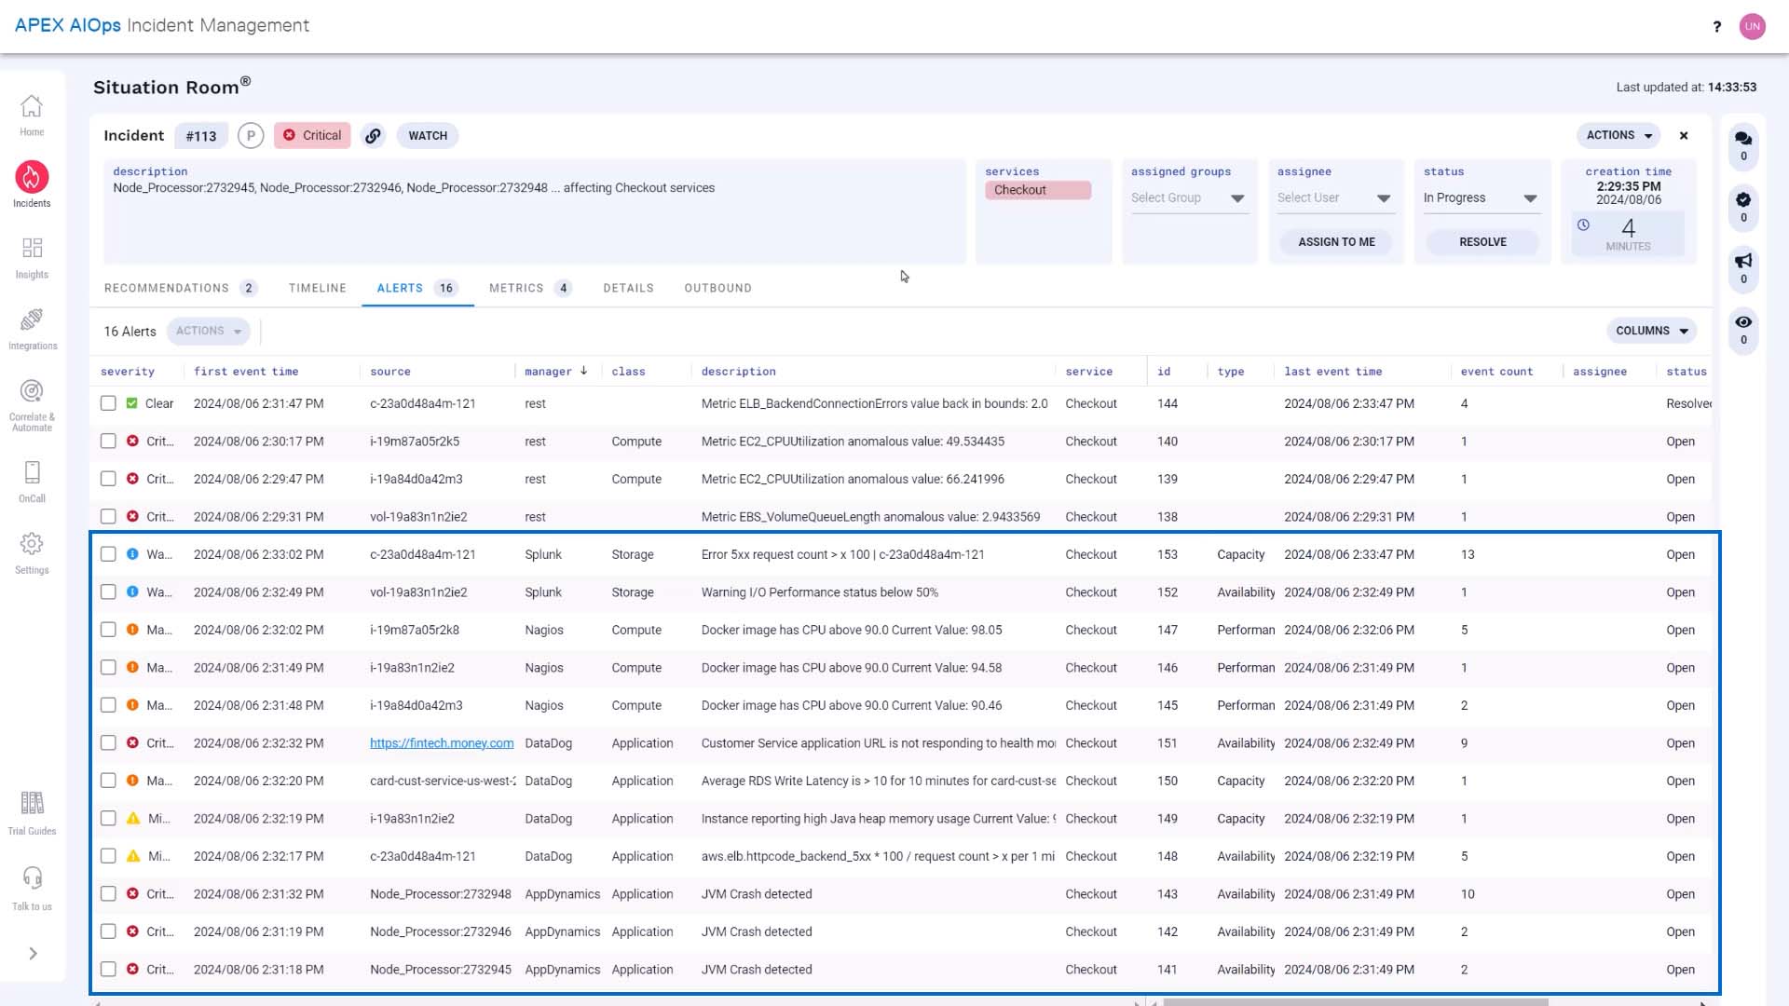Click minor warning icon on alert 149
This screenshot has height=1006, width=1789.
tap(132, 819)
